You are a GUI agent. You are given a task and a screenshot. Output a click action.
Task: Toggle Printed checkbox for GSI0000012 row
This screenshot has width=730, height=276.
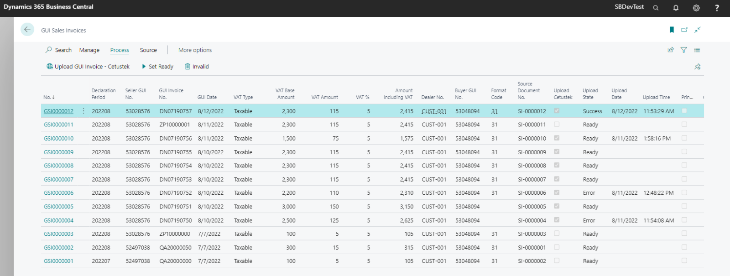[684, 110]
